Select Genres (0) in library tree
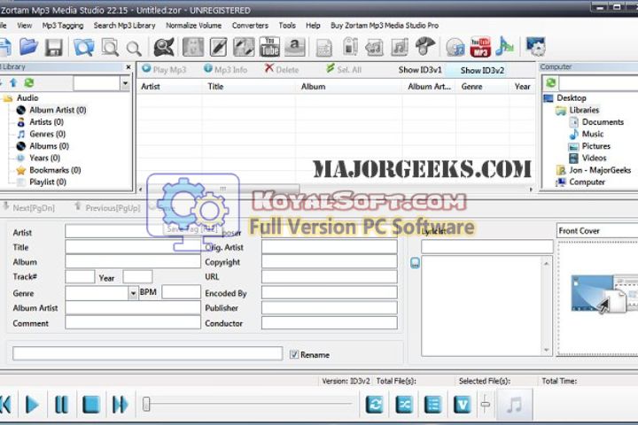Image resolution: width=638 pixels, height=425 pixels. [x=47, y=134]
